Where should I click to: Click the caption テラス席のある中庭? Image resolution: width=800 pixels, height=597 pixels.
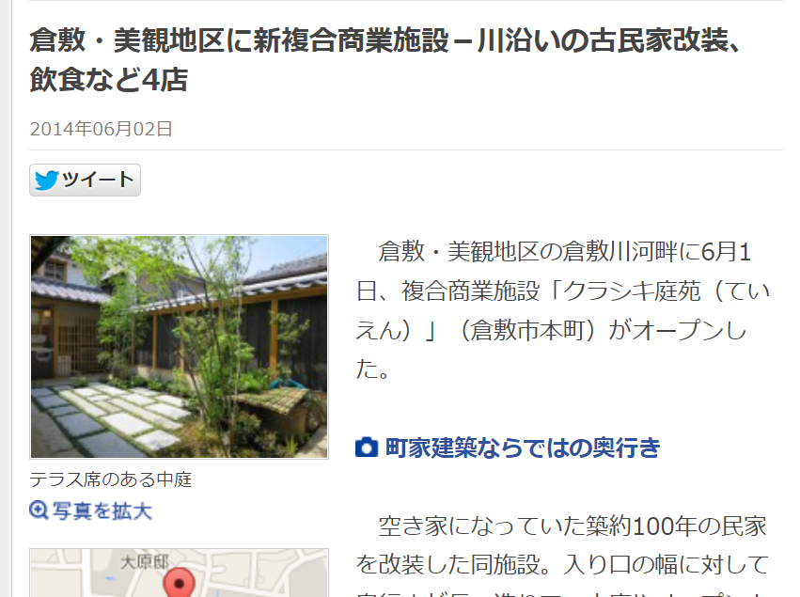(111, 479)
